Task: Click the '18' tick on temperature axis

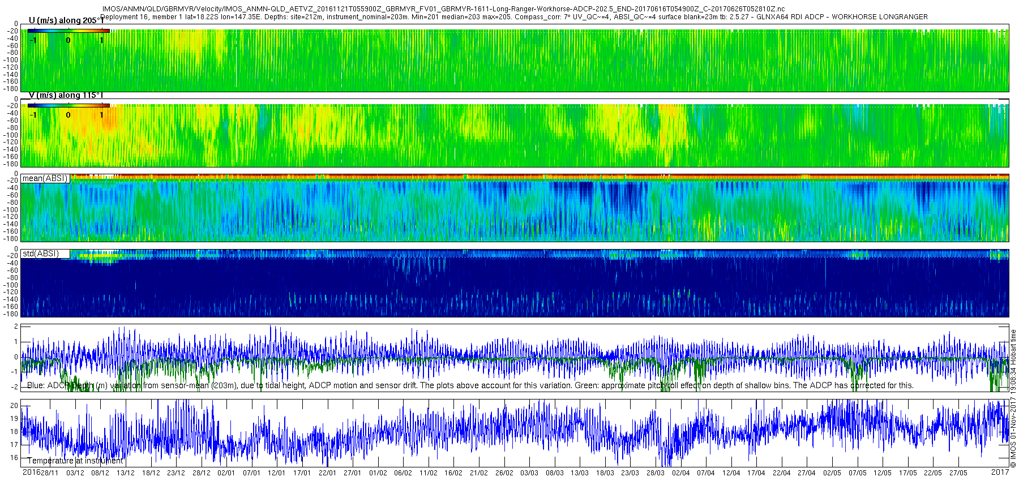Action: 14,432
